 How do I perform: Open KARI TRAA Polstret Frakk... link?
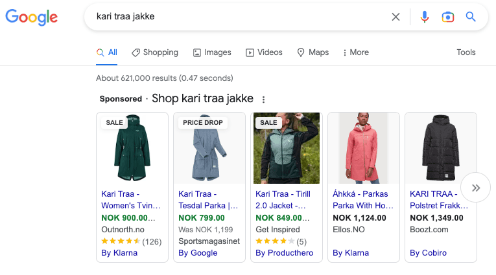439,200
